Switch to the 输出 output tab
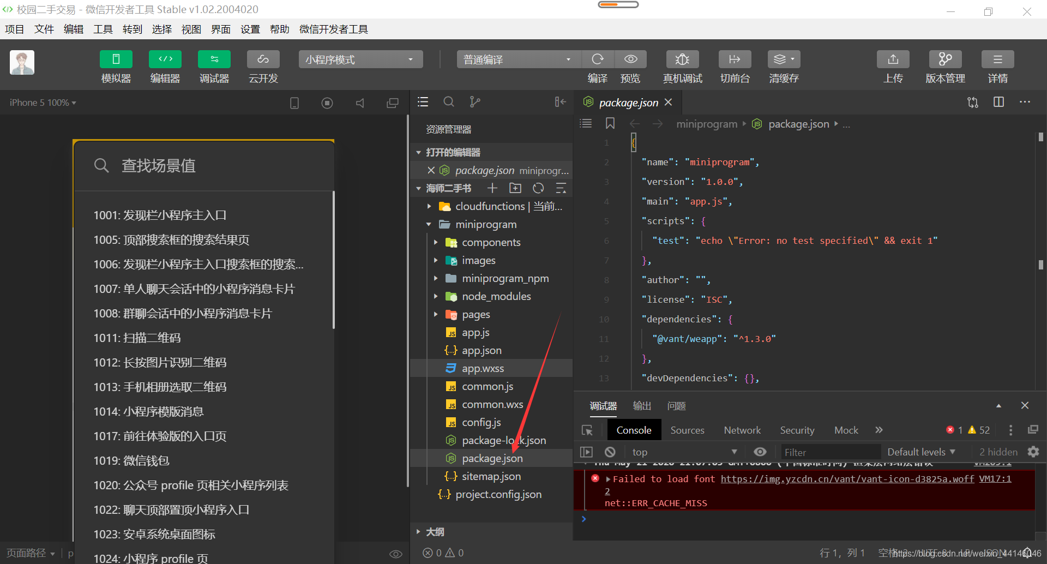 point(642,406)
